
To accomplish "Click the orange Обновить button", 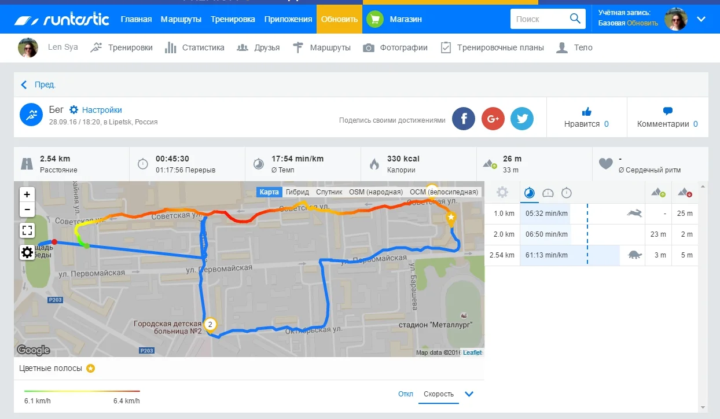I will point(340,19).
